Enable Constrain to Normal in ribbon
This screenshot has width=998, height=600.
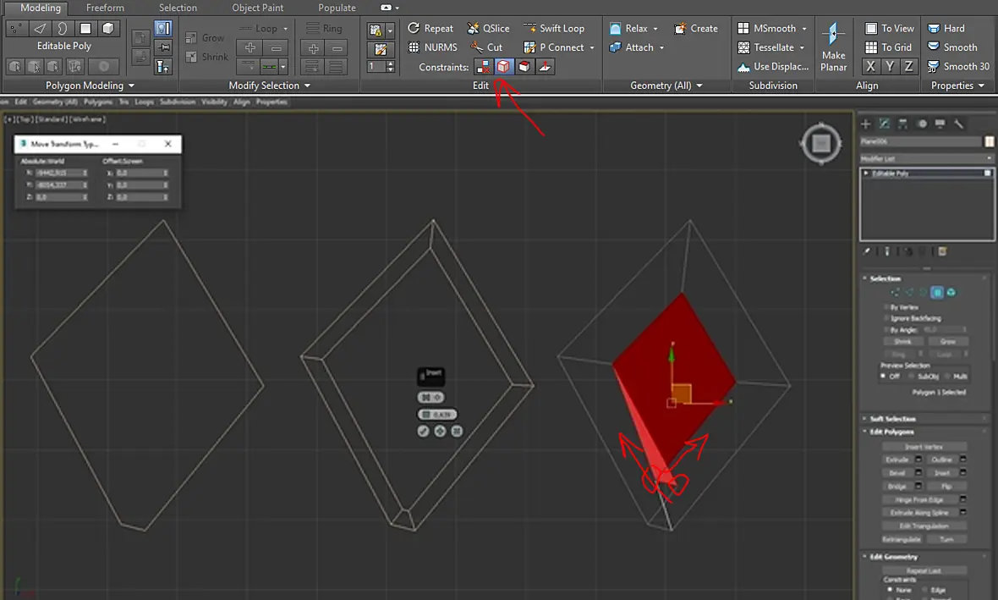point(546,67)
